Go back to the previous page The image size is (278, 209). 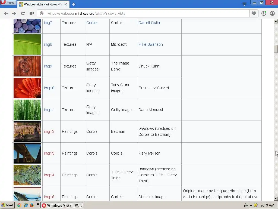click(x=6, y=14)
